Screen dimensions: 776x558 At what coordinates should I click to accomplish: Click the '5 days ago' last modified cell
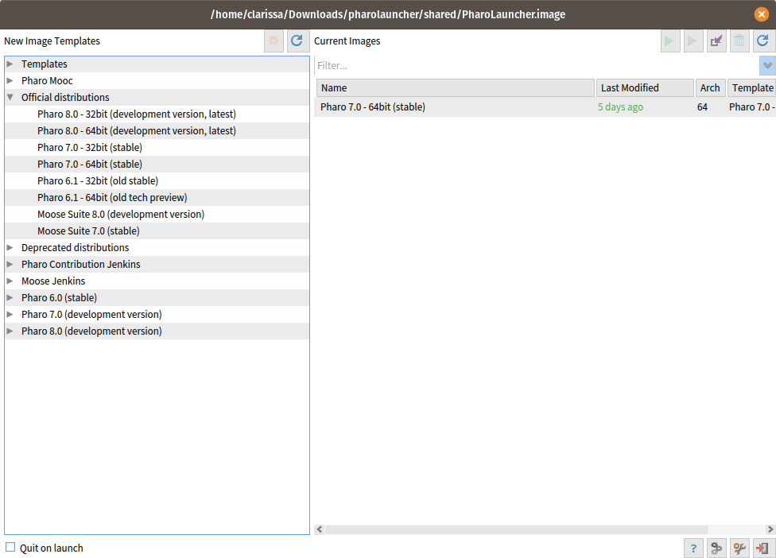[x=621, y=107]
